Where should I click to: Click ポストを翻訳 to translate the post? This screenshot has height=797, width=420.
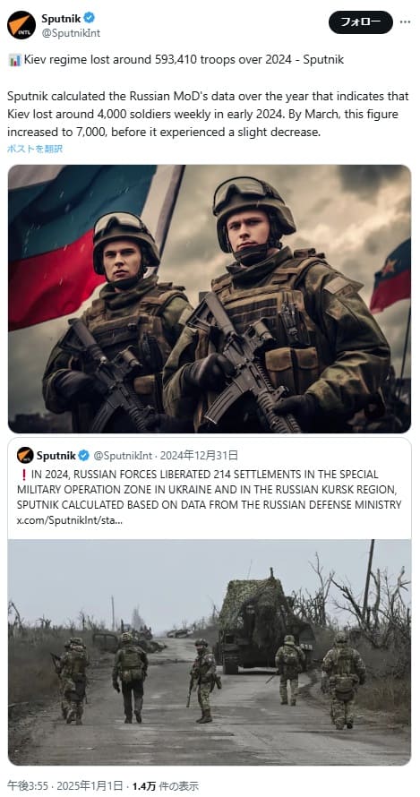click(35, 149)
